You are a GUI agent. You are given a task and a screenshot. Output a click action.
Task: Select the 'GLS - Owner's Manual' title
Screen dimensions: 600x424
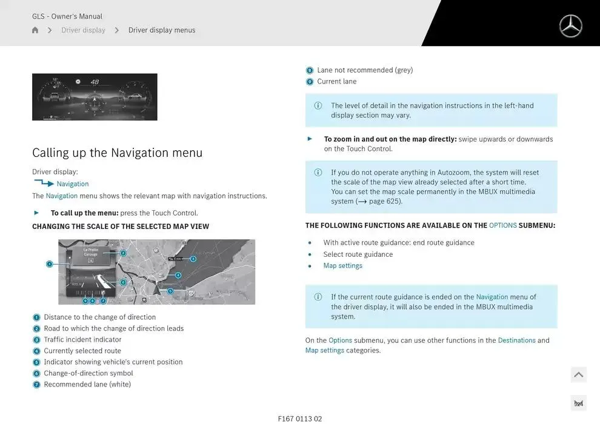tap(67, 16)
